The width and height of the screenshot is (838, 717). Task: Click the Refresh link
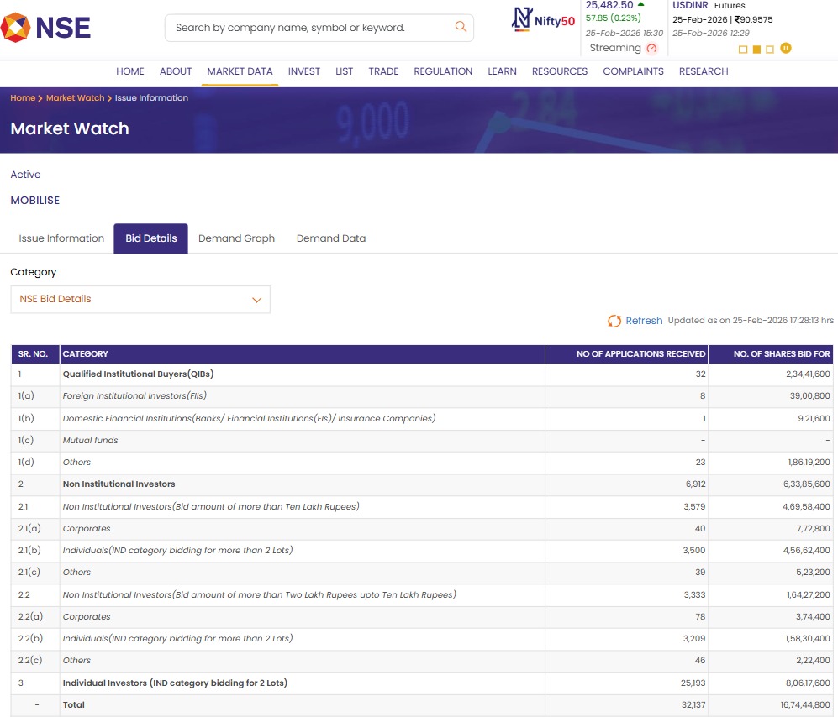click(644, 321)
